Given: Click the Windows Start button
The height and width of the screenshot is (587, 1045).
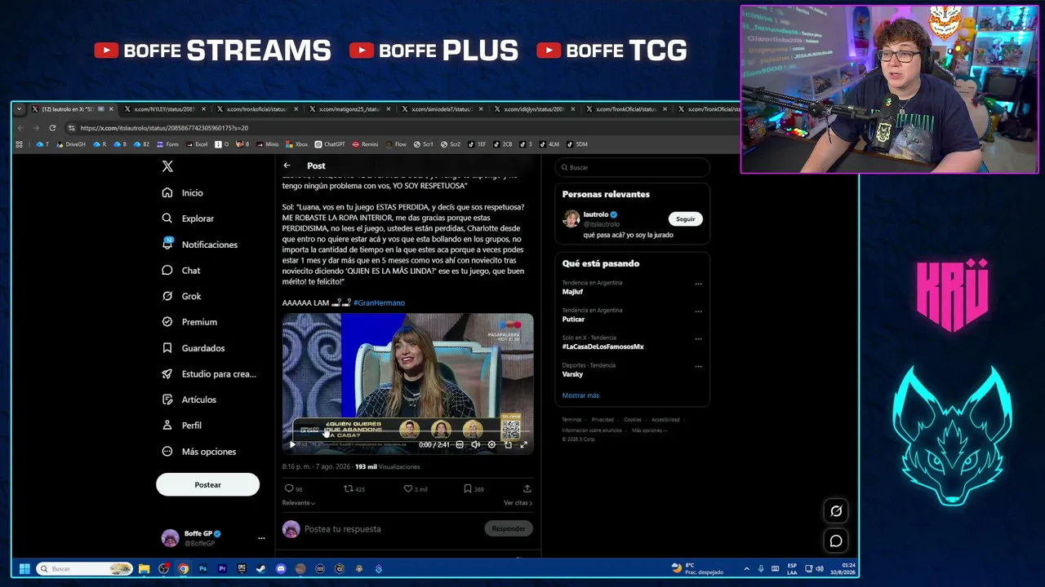Looking at the screenshot, I should click(24, 569).
